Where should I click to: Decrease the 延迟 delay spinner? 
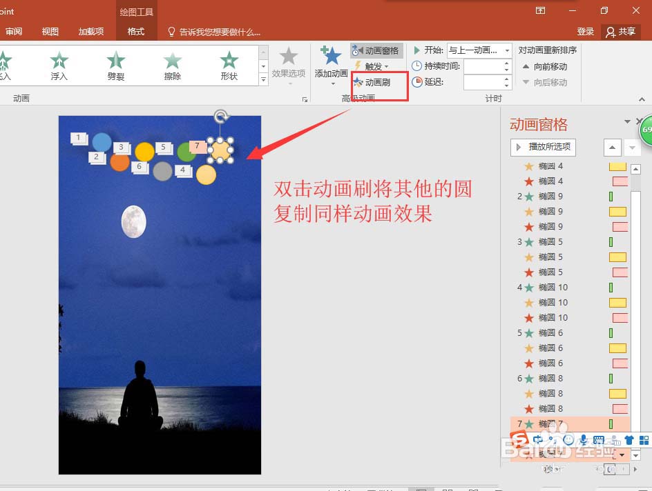[506, 86]
